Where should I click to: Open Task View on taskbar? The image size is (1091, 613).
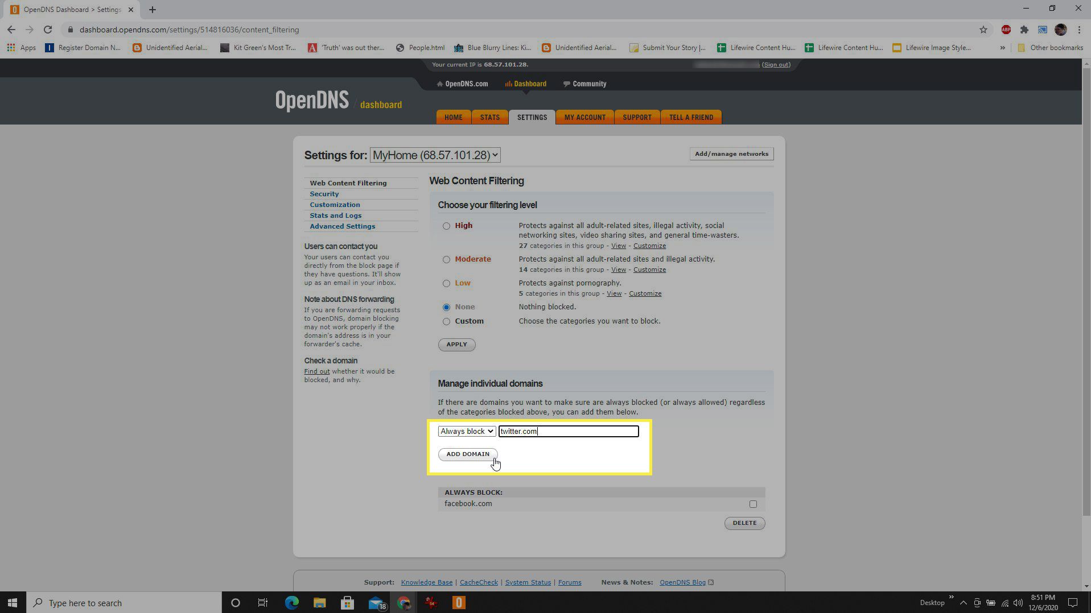pyautogui.click(x=262, y=603)
